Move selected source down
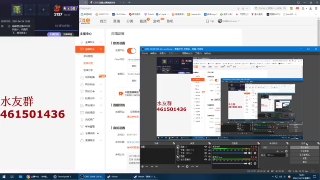Screen dimensions: 320x180 click(x=197, y=166)
